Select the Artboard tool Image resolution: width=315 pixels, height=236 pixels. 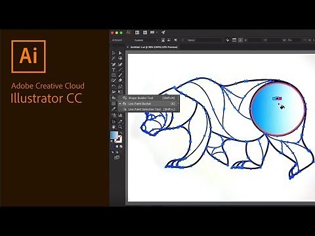pyautogui.click(x=114, y=121)
